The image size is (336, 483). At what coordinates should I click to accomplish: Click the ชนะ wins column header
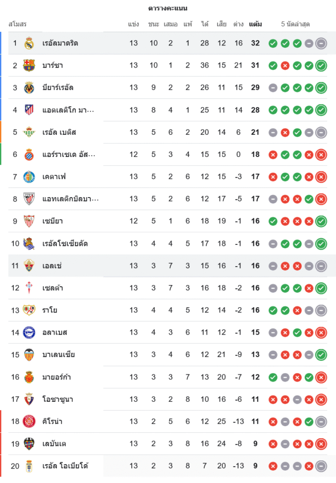click(154, 24)
